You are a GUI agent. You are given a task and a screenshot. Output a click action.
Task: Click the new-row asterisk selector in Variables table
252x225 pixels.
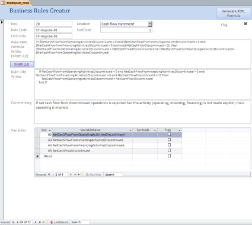pyautogui.click(x=37, y=156)
